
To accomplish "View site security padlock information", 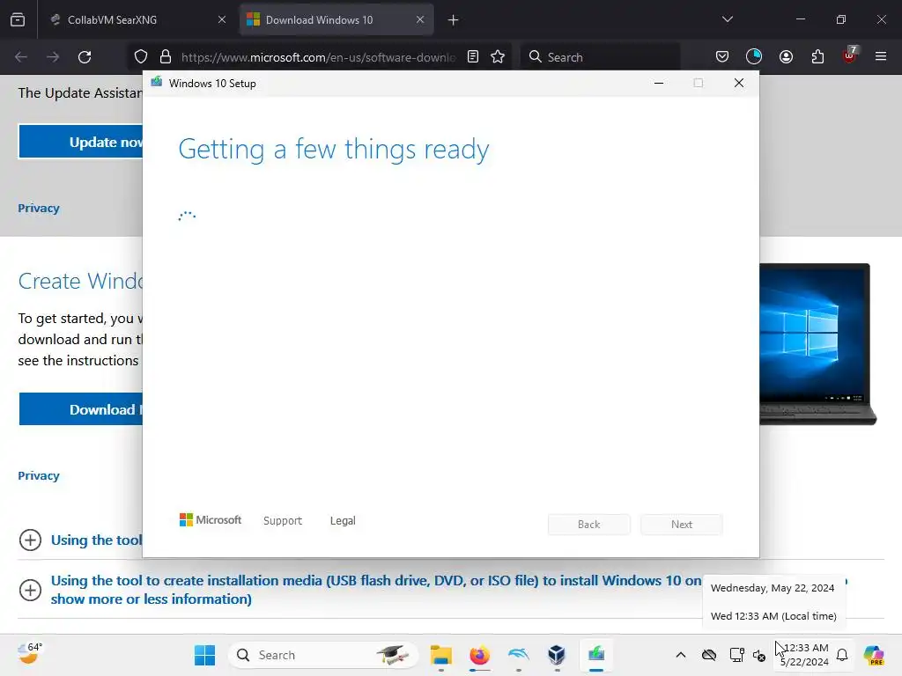I will (166, 57).
